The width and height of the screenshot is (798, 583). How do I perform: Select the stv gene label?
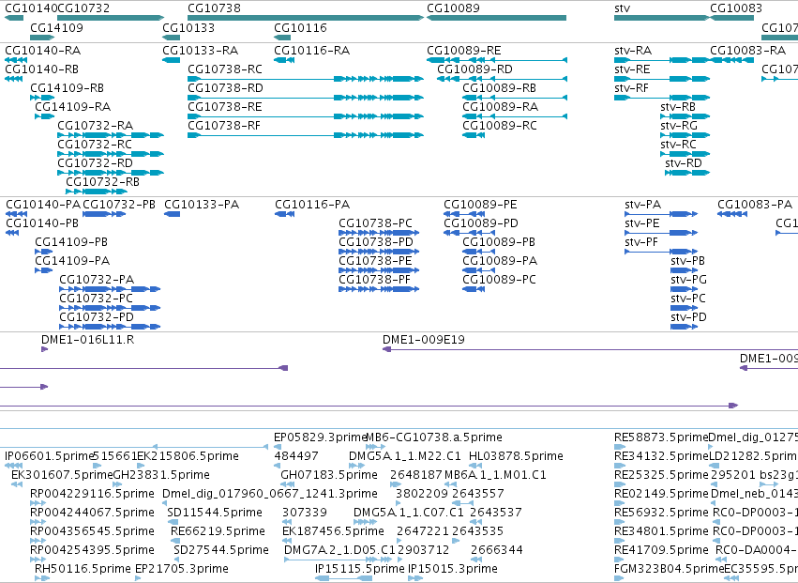click(x=622, y=8)
